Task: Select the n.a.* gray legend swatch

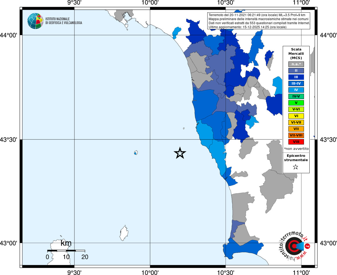Action: 296,64
